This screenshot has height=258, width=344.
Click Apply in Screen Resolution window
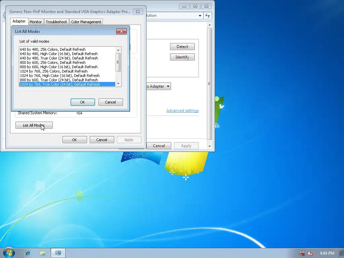[x=186, y=146]
